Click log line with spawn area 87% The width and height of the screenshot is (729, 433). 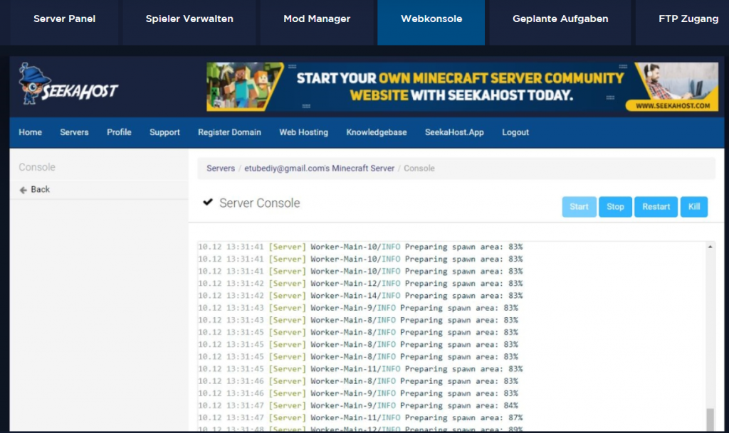(x=360, y=417)
